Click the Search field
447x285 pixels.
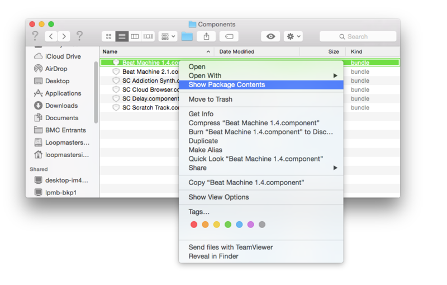point(358,36)
